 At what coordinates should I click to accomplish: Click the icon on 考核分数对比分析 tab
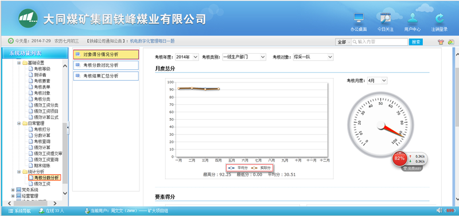click(x=78, y=65)
